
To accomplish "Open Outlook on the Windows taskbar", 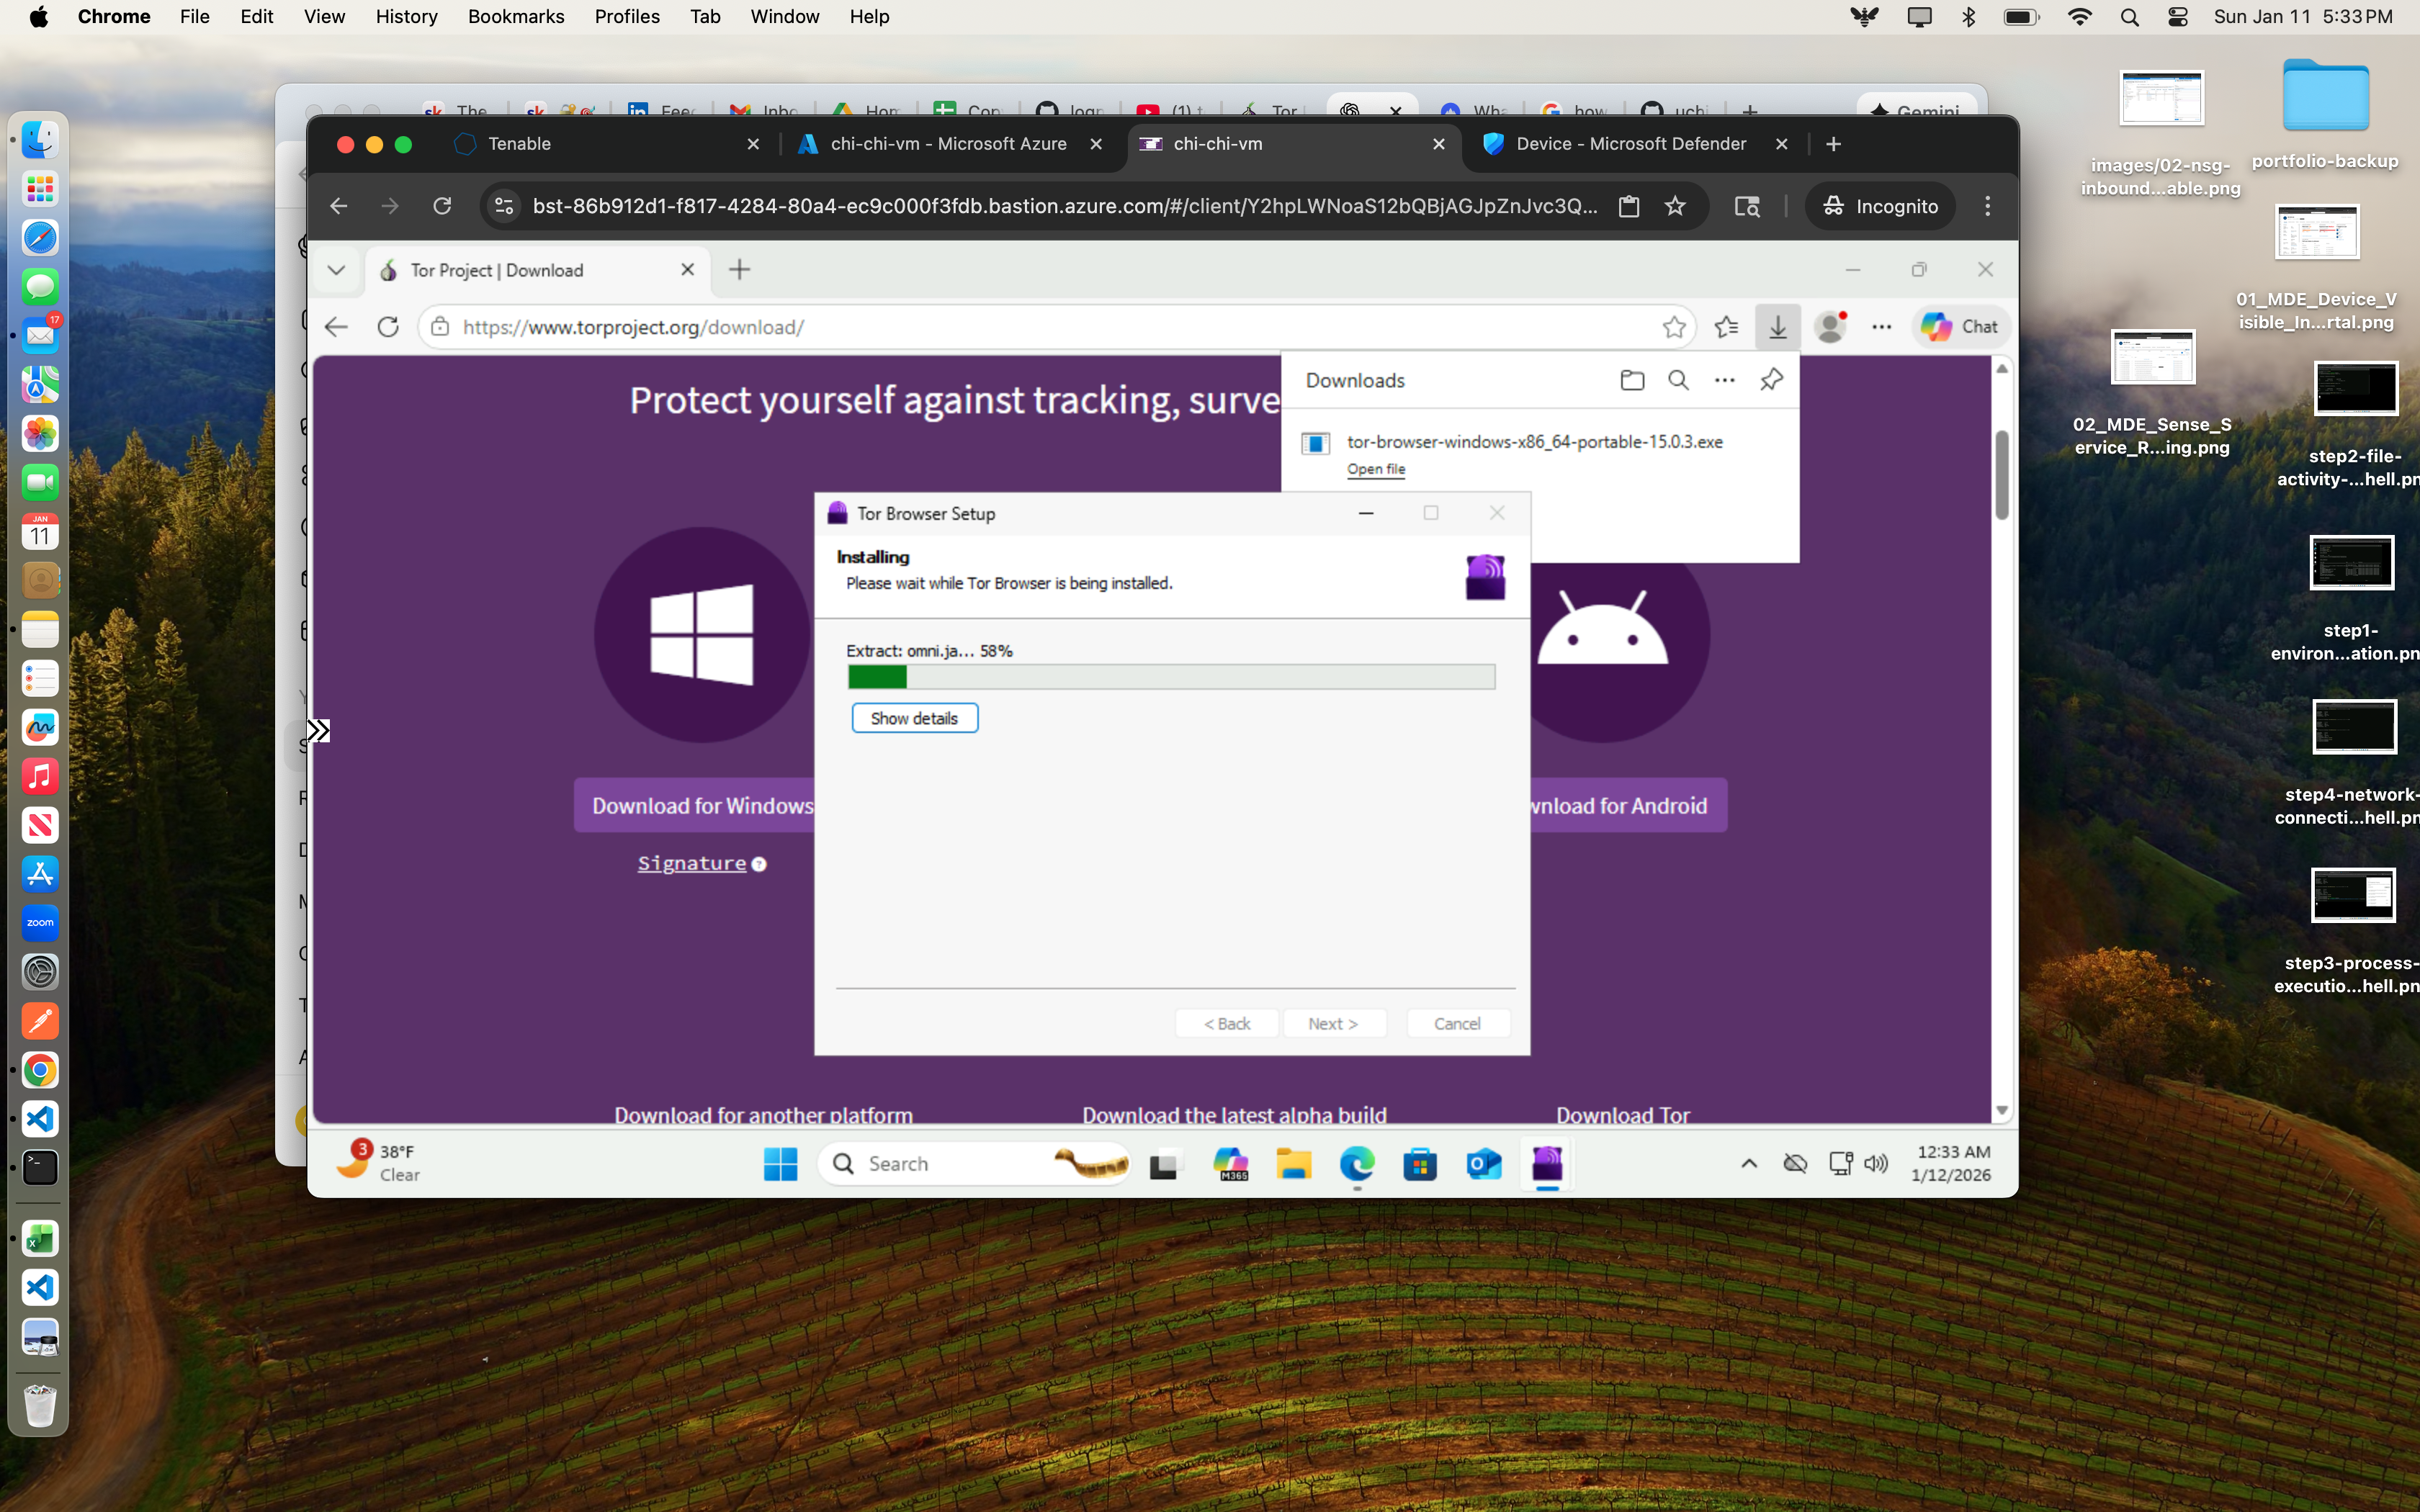I will [x=1484, y=1164].
